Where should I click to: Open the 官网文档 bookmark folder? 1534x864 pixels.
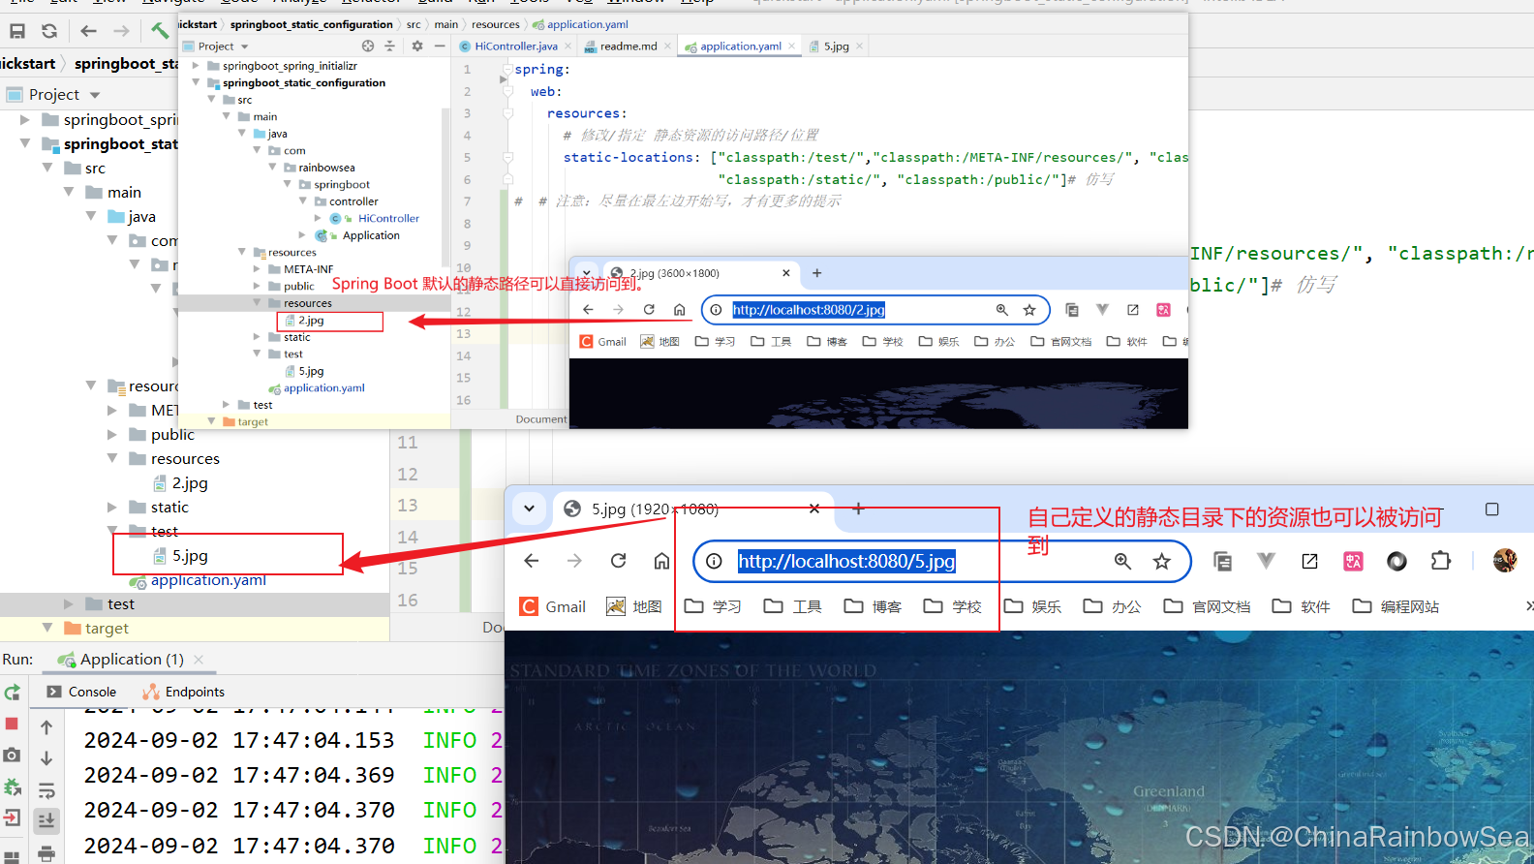(1207, 606)
